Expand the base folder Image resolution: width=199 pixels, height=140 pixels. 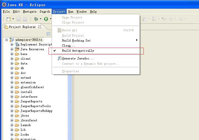12,54
